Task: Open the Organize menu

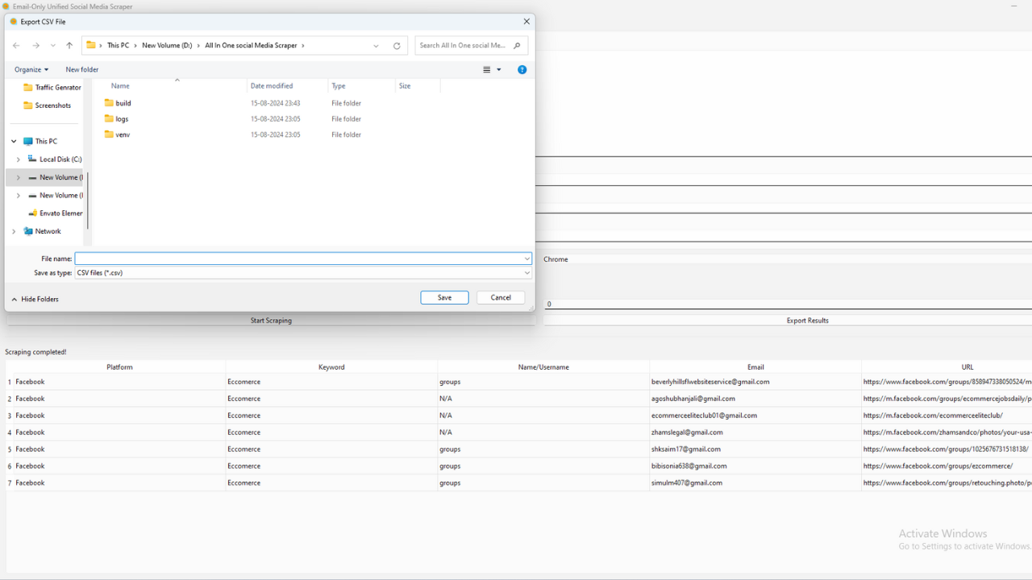Action: 31,69
